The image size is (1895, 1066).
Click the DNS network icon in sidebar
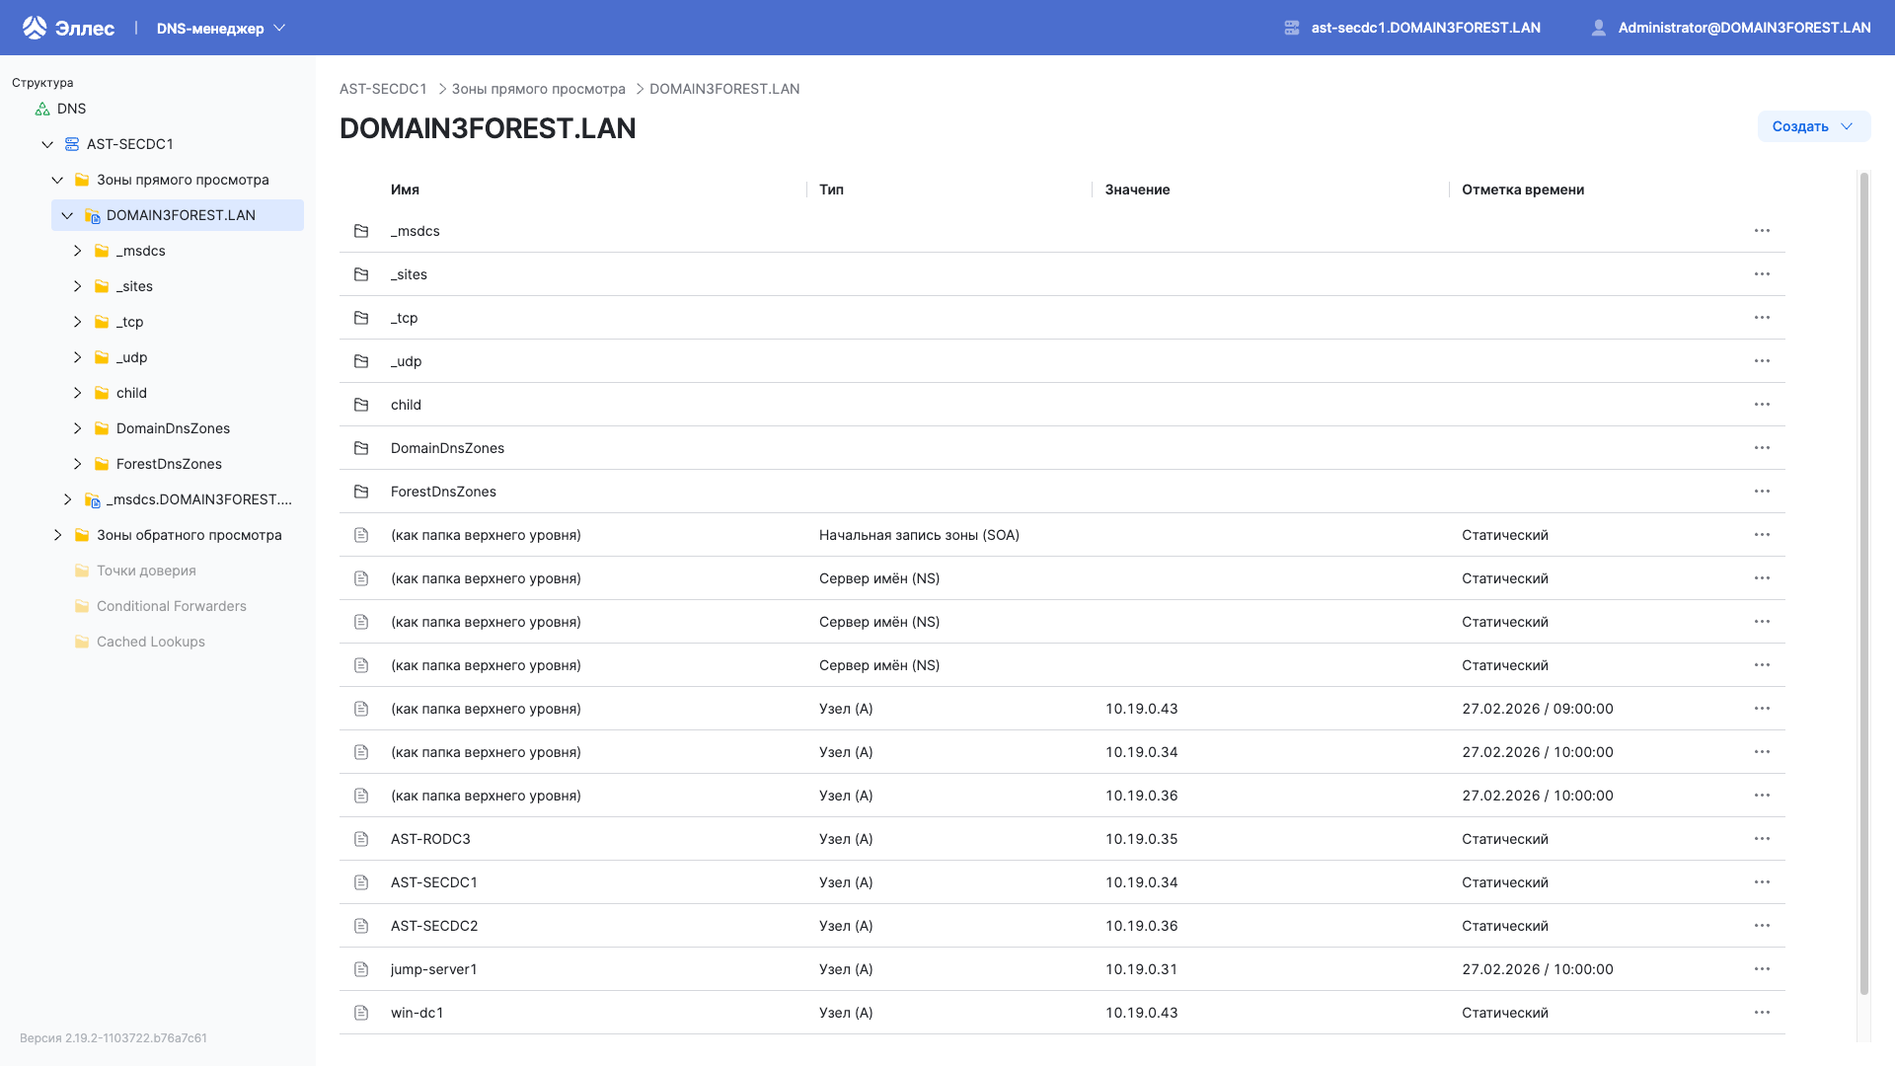(x=42, y=109)
